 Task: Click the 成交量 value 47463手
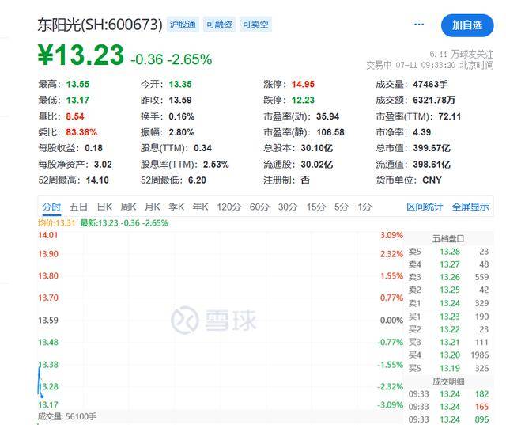coord(430,85)
